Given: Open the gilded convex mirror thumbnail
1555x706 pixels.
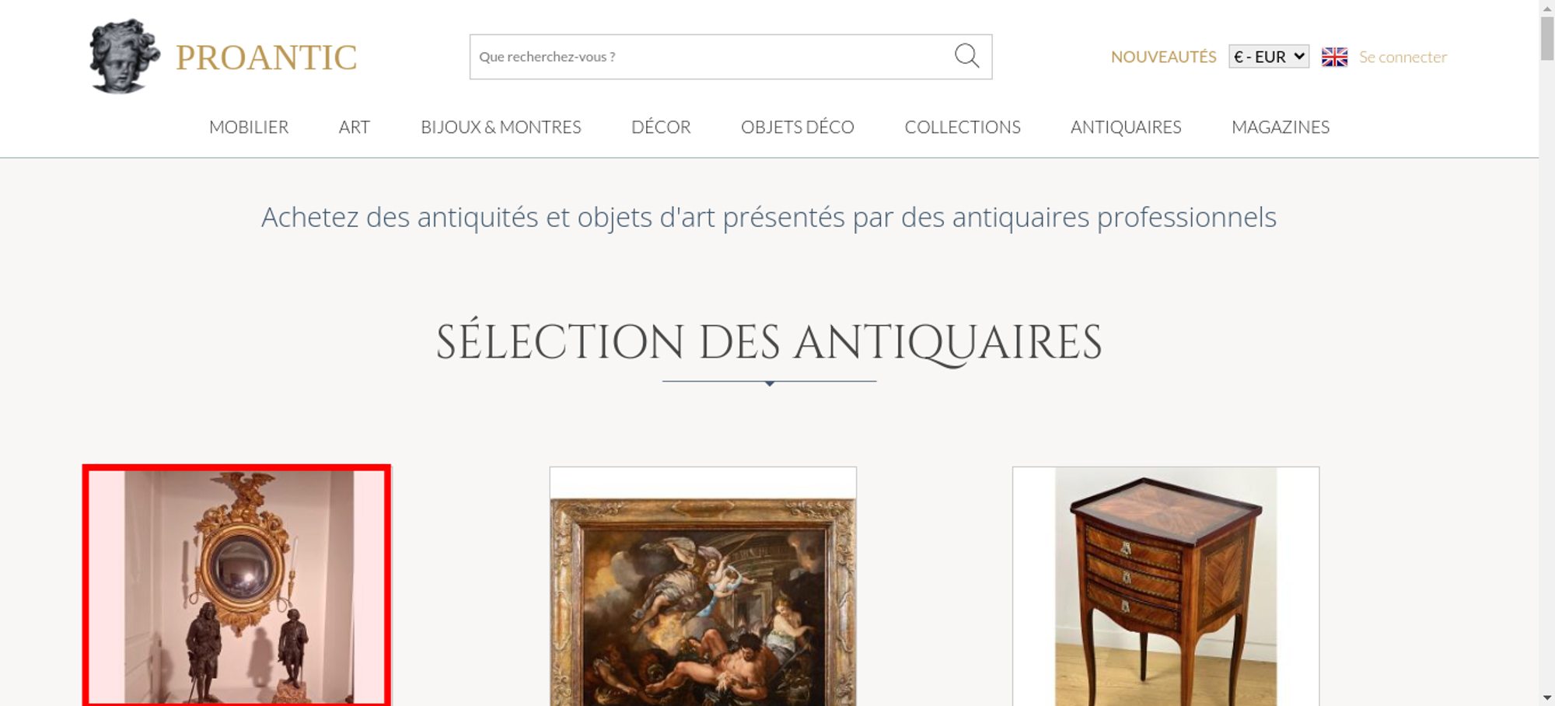Looking at the screenshot, I should pyautogui.click(x=236, y=585).
